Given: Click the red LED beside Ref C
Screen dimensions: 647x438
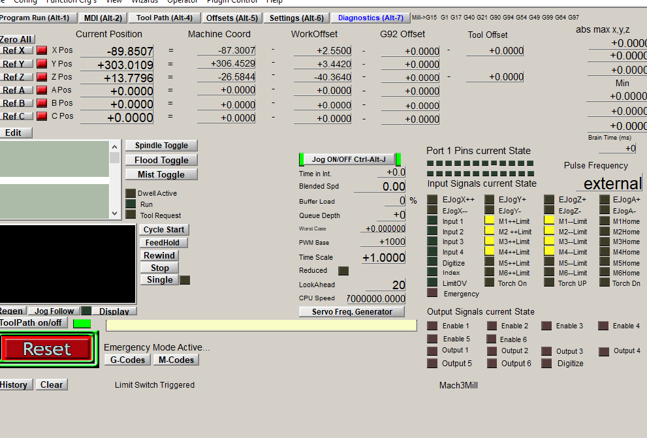Looking at the screenshot, I should [x=42, y=116].
